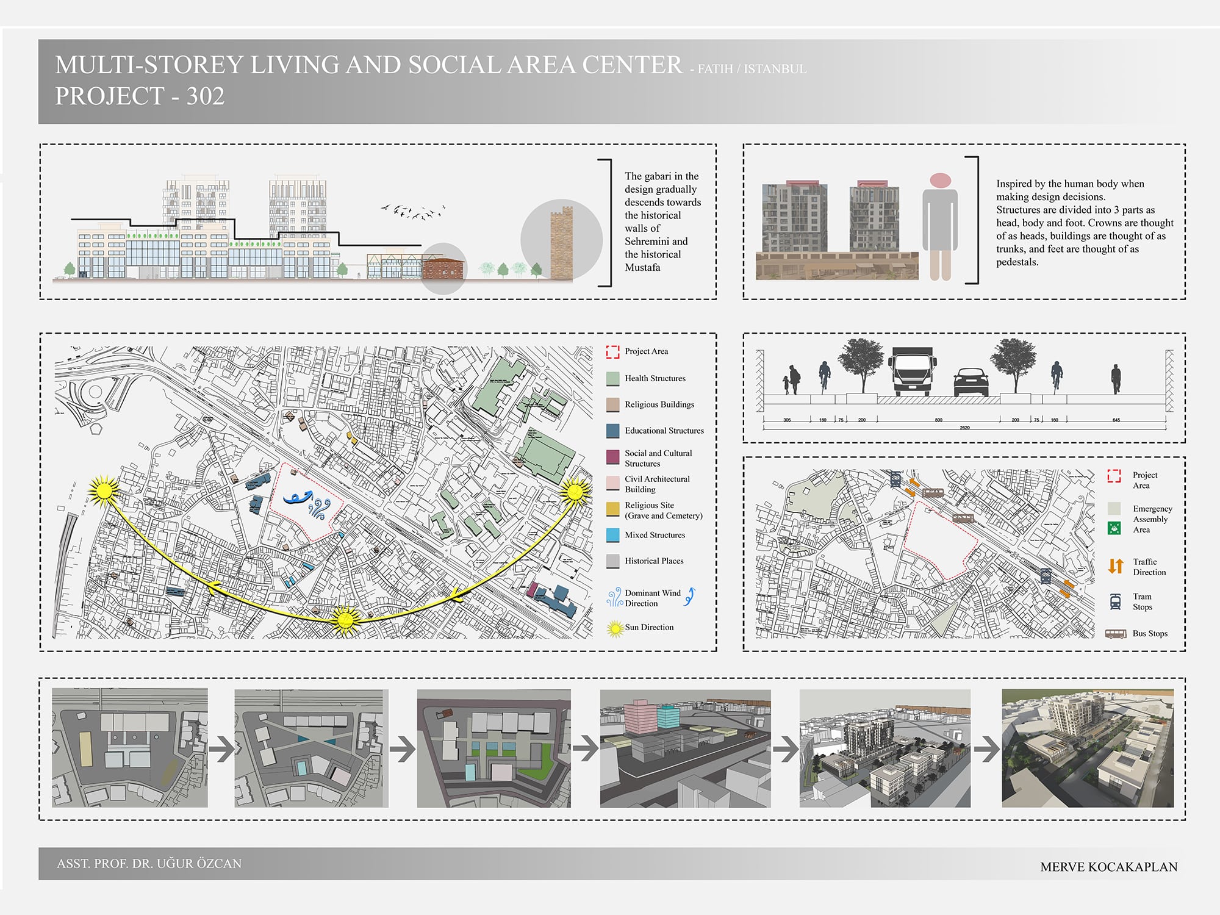Click the Mixed Structures cyan swatch
The height and width of the screenshot is (915, 1220).
pyautogui.click(x=612, y=536)
